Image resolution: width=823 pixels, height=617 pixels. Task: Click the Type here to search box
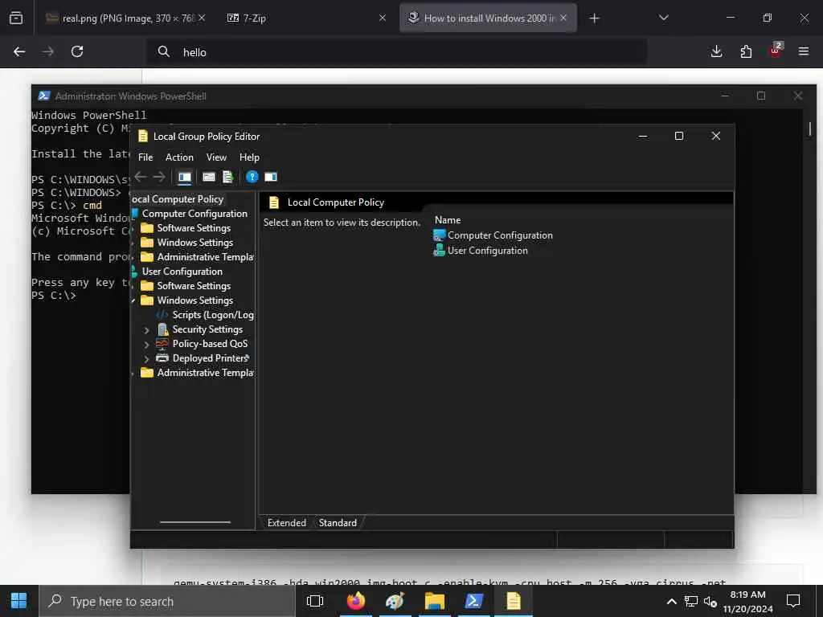click(x=167, y=601)
